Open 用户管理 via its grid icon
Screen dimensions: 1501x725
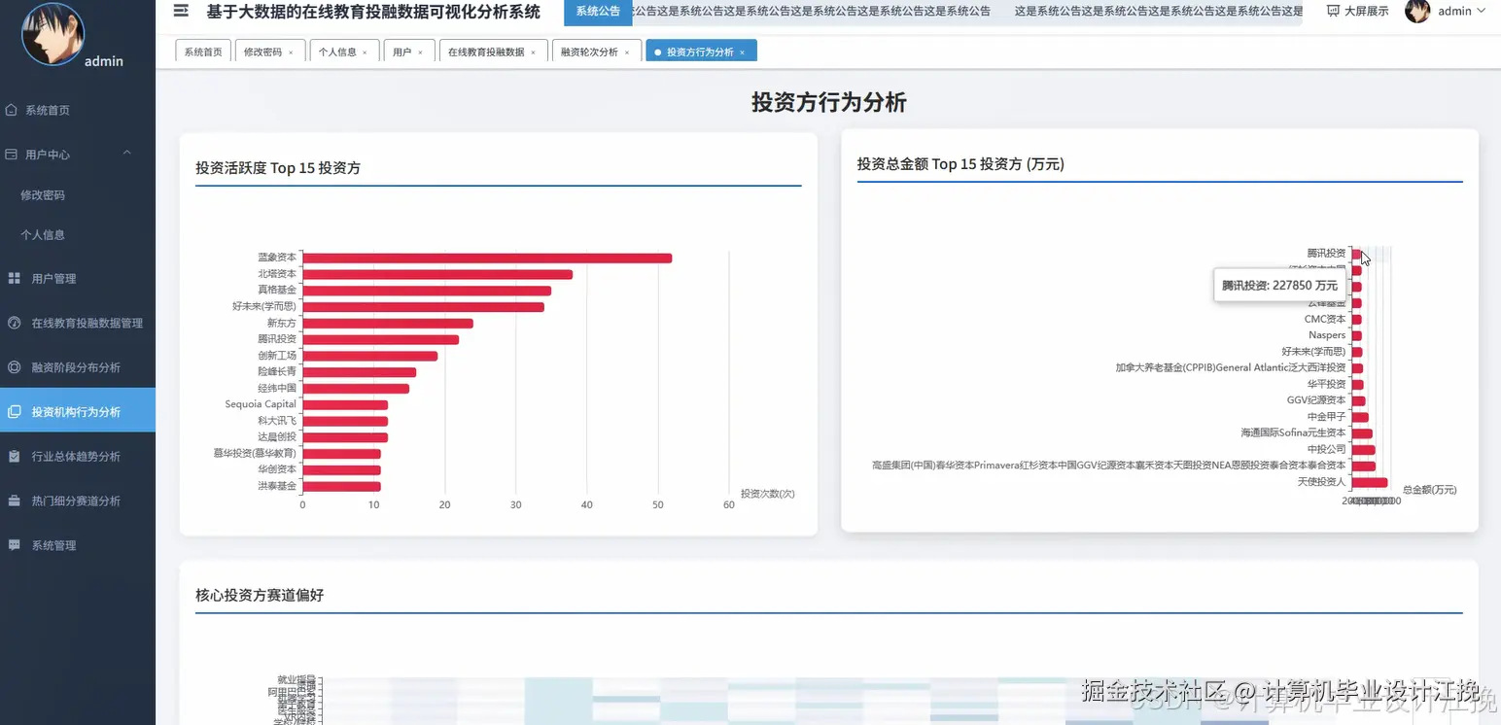pyautogui.click(x=15, y=279)
